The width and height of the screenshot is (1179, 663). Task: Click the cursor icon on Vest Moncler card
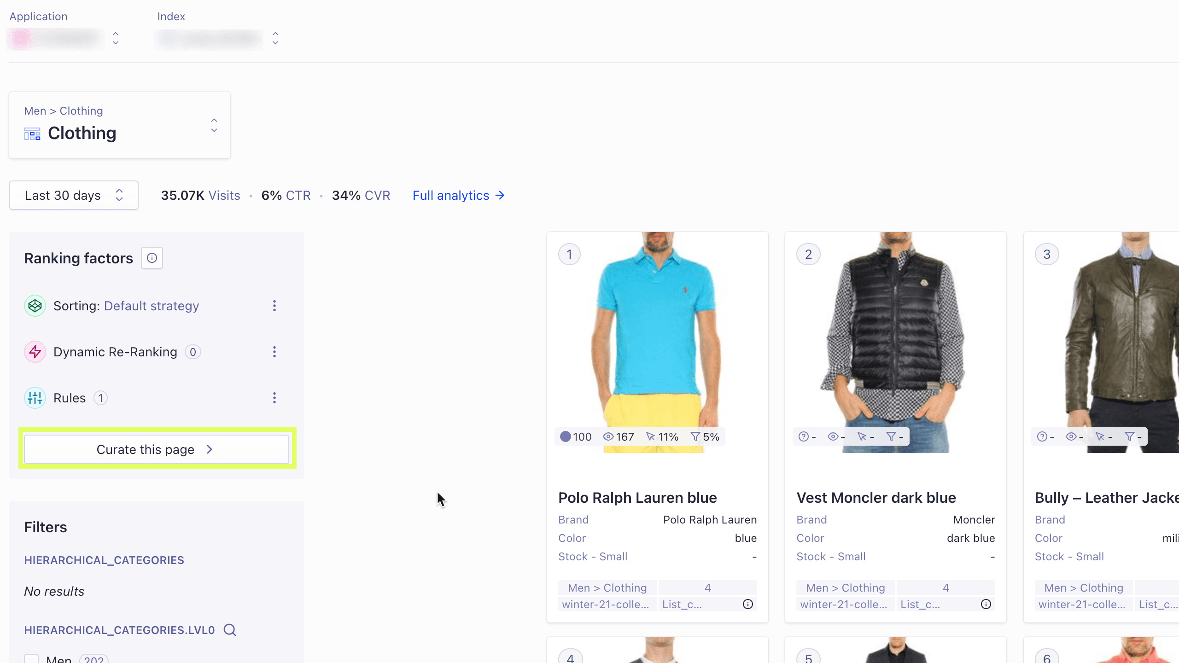(862, 437)
